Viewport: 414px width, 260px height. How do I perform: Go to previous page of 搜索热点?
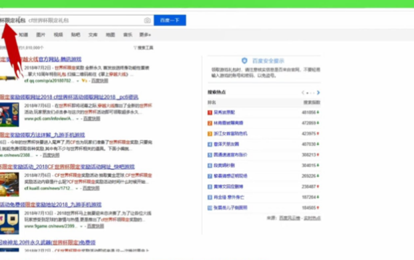tap(303, 93)
